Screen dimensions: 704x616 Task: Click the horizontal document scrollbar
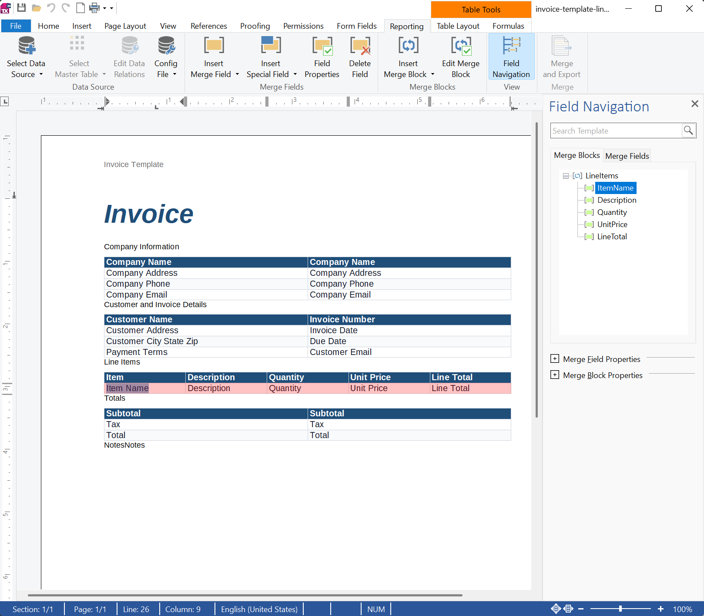[x=245, y=595]
